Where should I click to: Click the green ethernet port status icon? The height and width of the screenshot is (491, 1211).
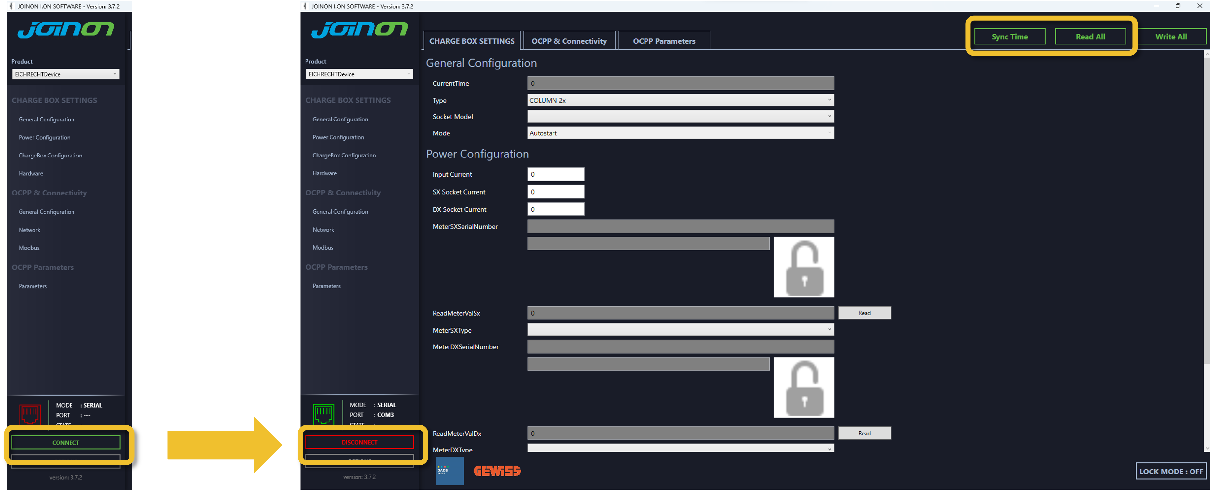point(323,413)
